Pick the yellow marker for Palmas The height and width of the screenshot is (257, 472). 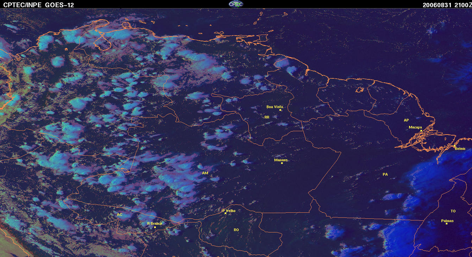pyautogui.click(x=447, y=224)
